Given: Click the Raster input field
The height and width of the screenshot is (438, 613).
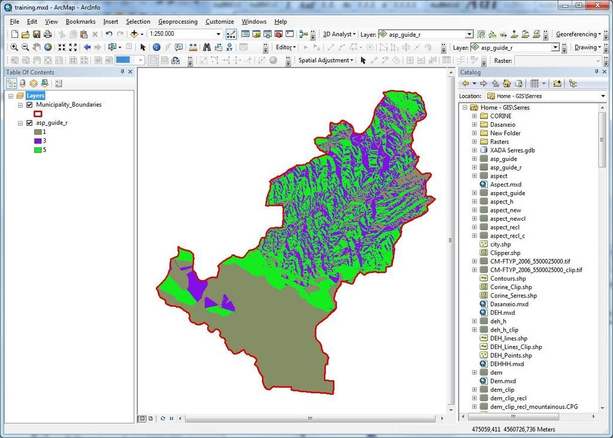Looking at the screenshot, I should [558, 60].
